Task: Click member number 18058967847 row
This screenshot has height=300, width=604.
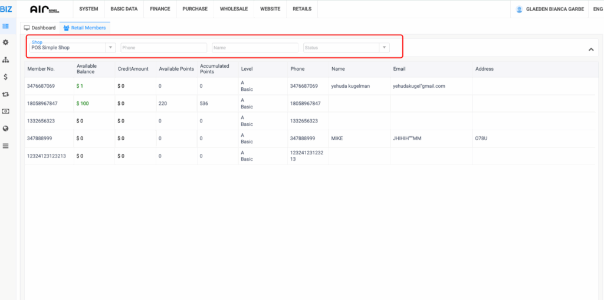Action: click(x=41, y=103)
